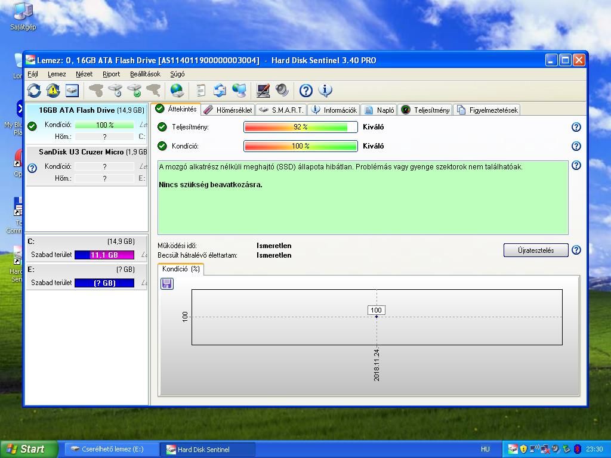Click the info speech bubble toolbar icon
This screenshot has width=611, height=458.
[x=325, y=91]
